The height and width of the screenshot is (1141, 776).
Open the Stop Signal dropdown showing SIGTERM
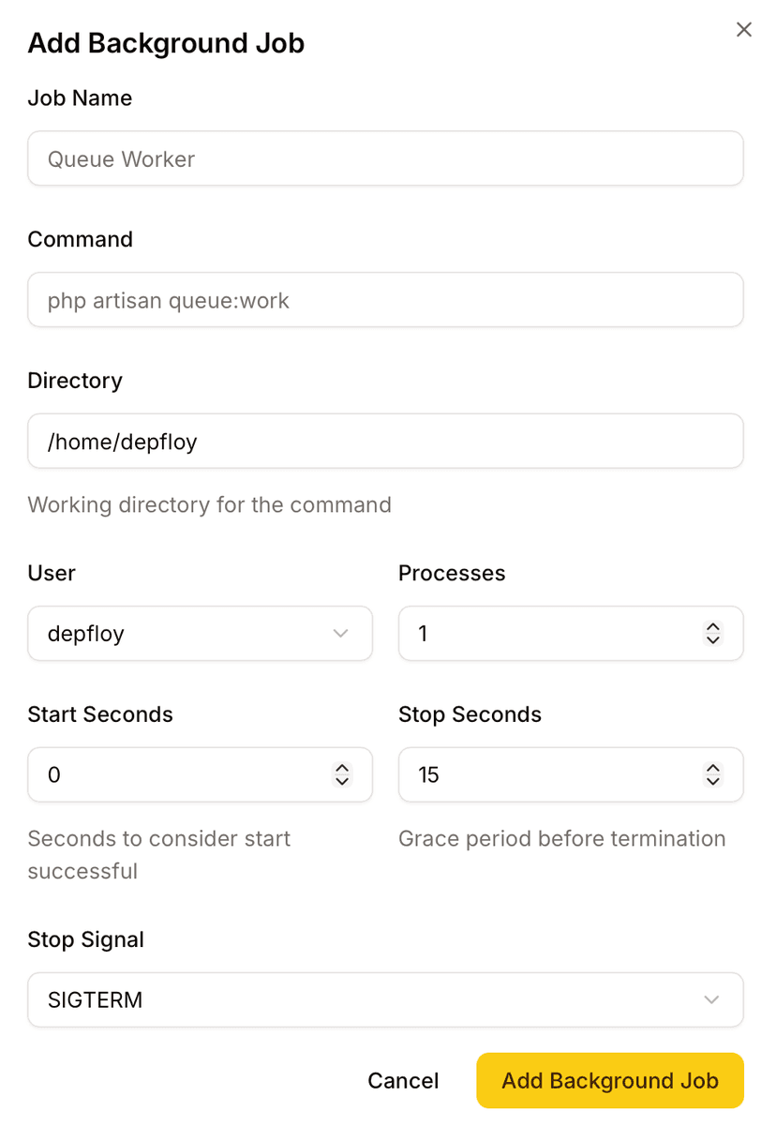[x=384, y=999]
